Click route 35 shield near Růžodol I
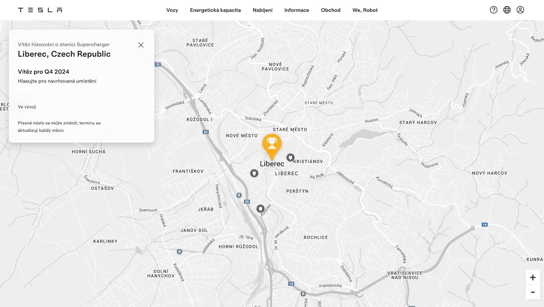Image resolution: width=544 pixels, height=307 pixels. click(x=206, y=132)
